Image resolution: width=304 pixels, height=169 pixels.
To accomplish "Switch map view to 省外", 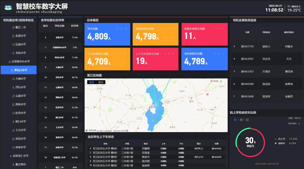I will pyautogui.click(x=91, y=82).
